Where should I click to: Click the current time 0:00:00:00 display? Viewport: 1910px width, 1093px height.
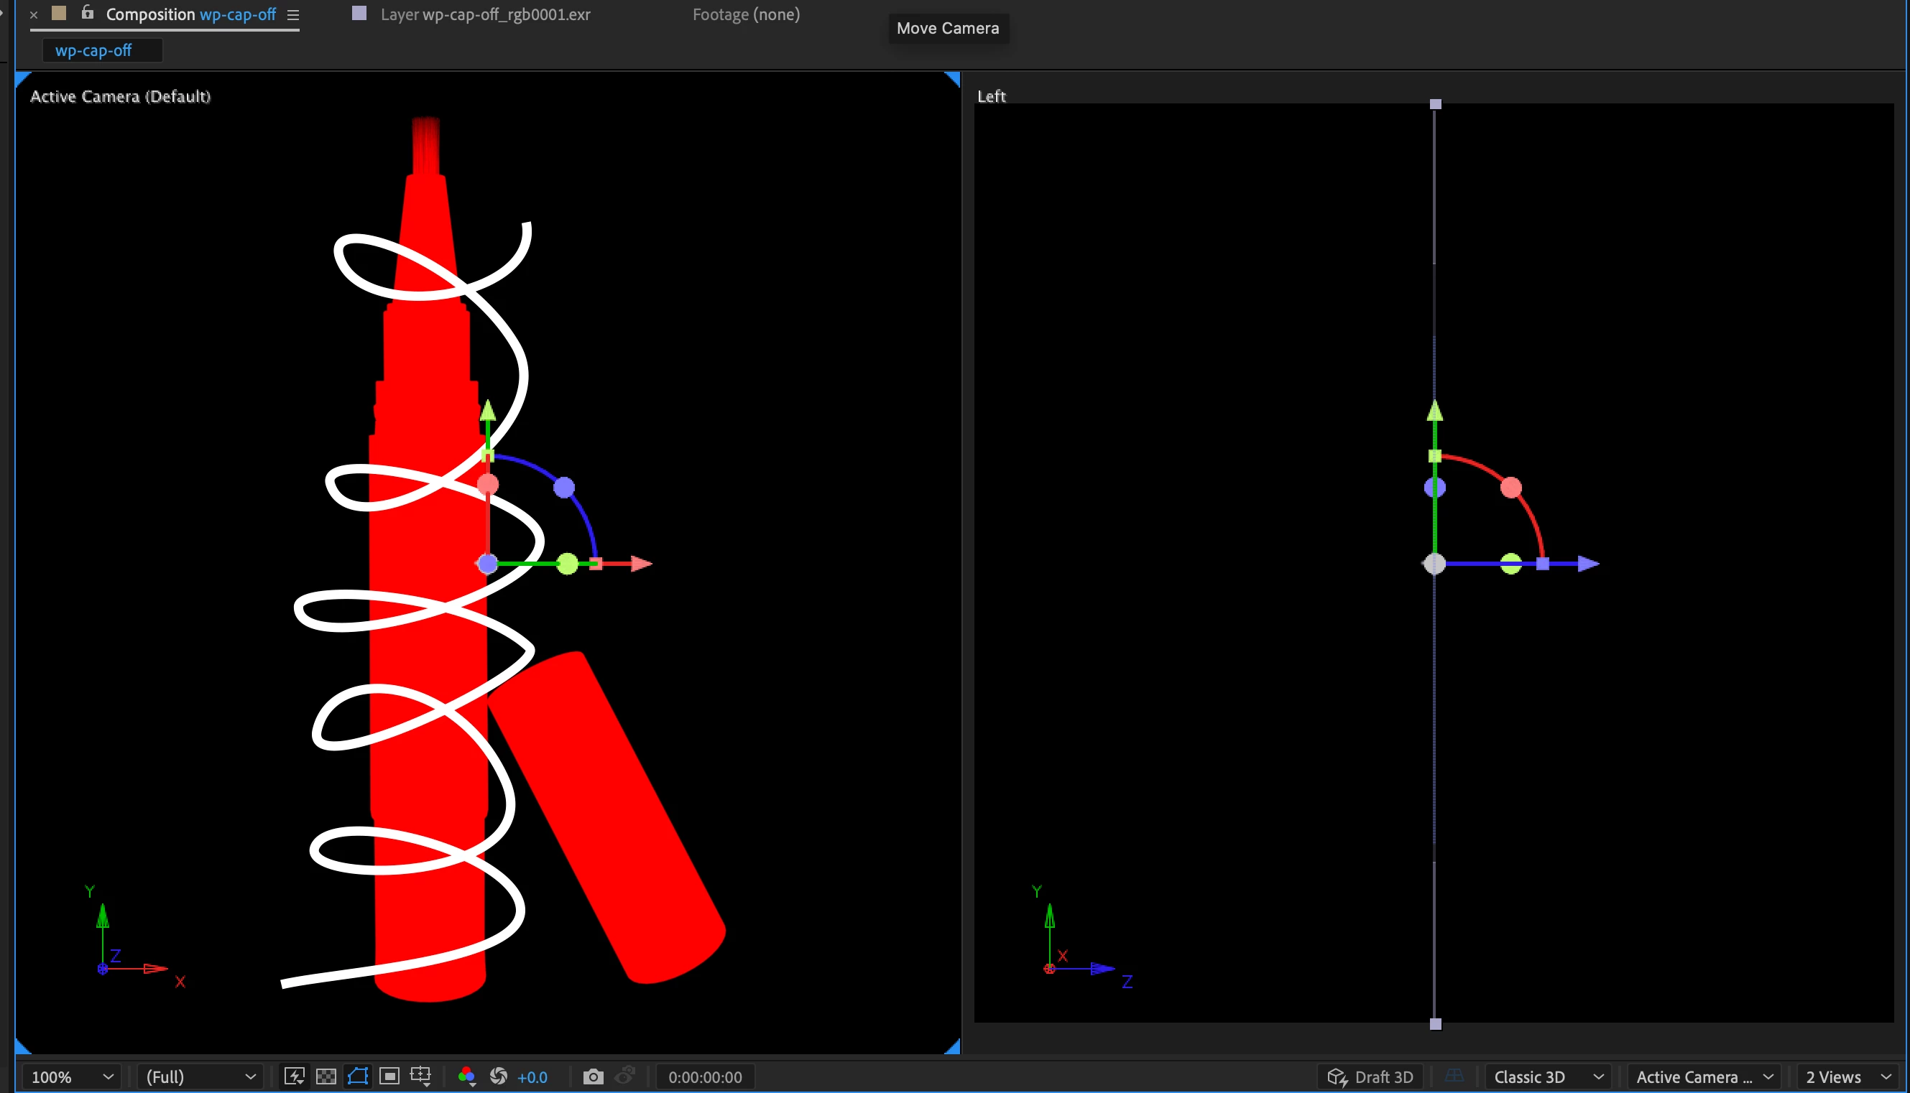[704, 1077]
